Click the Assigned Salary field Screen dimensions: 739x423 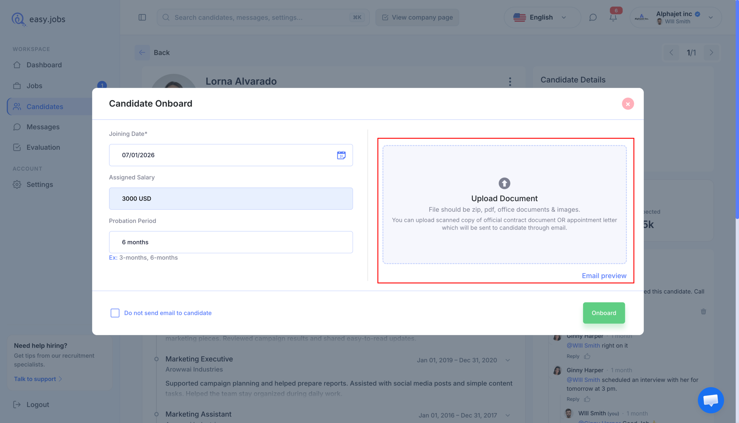pos(231,199)
